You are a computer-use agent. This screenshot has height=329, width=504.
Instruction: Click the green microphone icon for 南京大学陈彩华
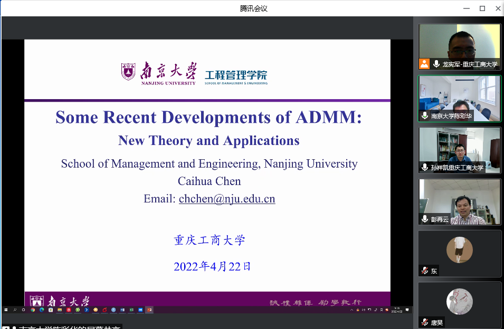[x=425, y=115]
